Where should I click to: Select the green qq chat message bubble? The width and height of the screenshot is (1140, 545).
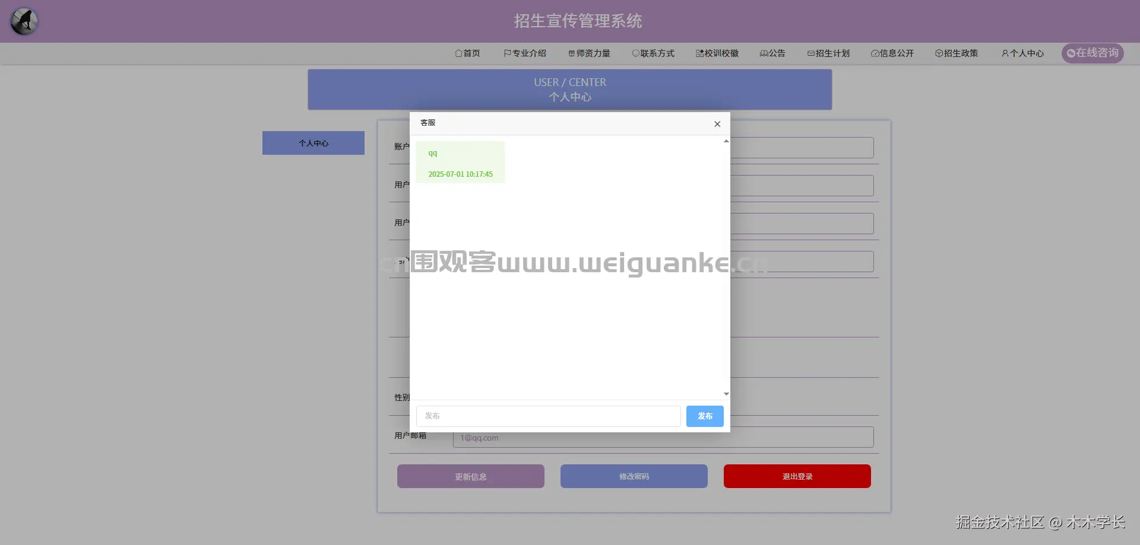[460, 161]
